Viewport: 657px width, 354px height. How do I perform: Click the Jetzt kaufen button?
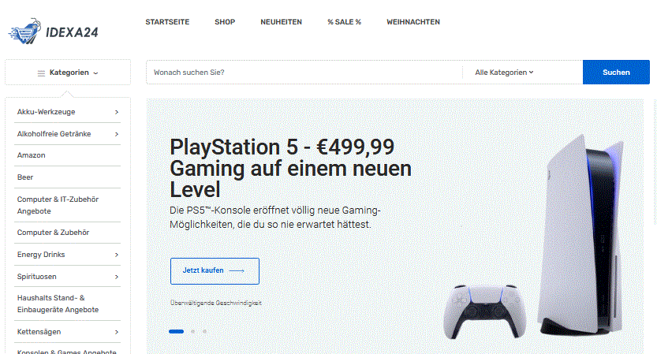click(215, 270)
